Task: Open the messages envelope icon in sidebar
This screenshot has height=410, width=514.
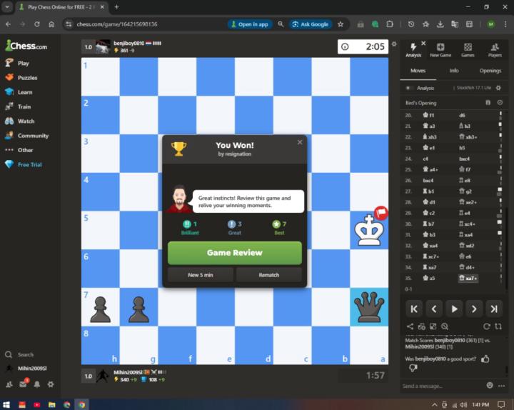Action: (x=24, y=384)
